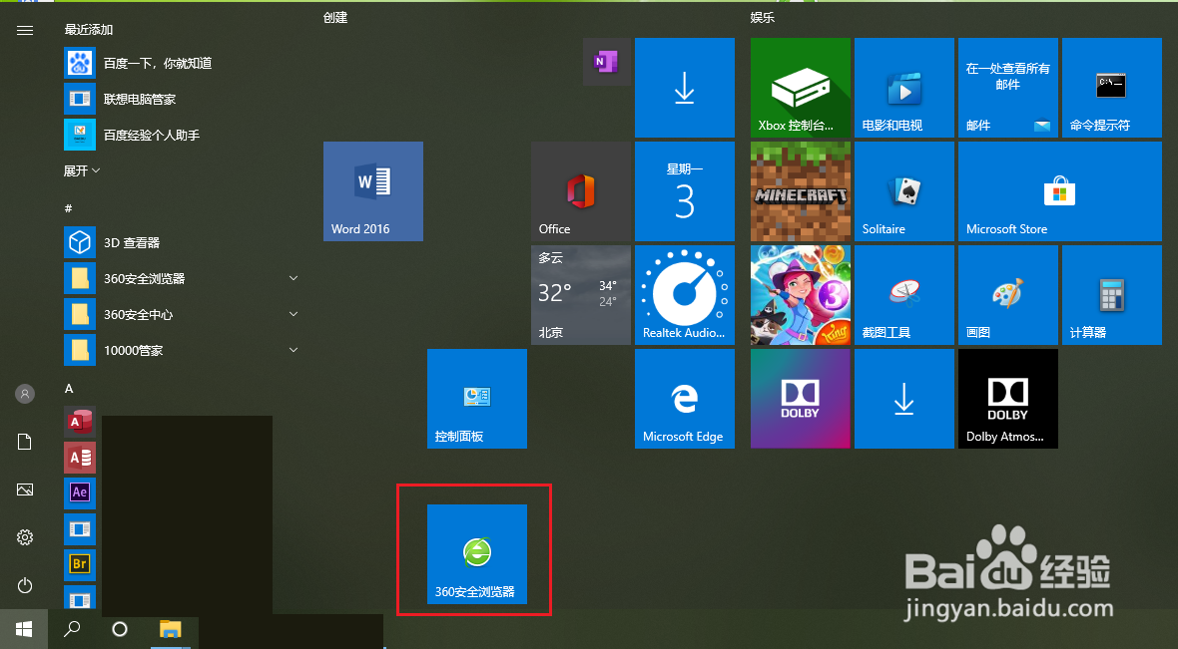Open the Word 2016 tile
Screen dimensions: 1178x649
372,191
